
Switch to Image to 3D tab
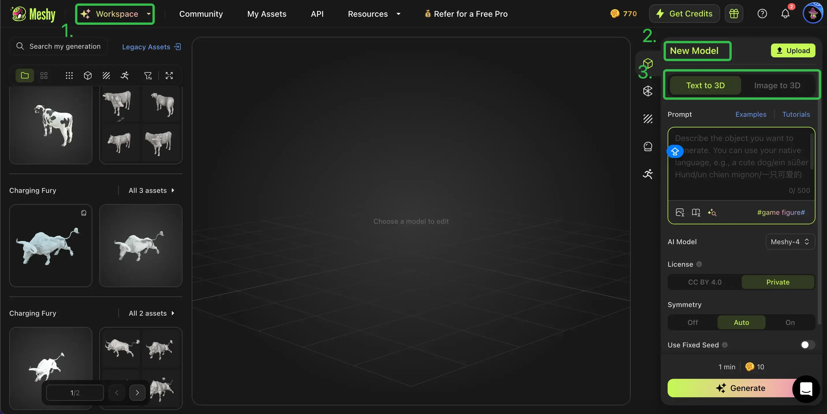click(x=777, y=85)
